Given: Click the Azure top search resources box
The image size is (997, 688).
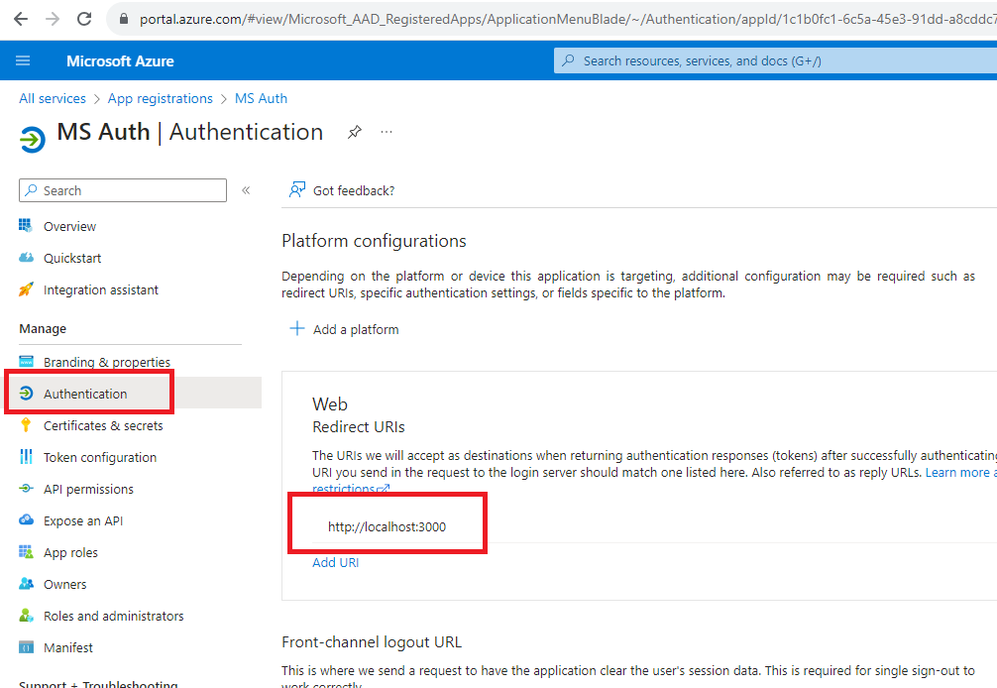Looking at the screenshot, I should [x=775, y=61].
